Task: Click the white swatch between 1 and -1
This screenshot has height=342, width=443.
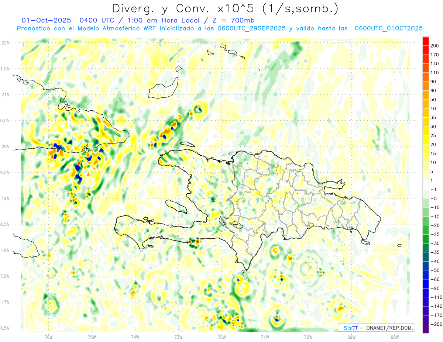Action: click(x=426, y=185)
